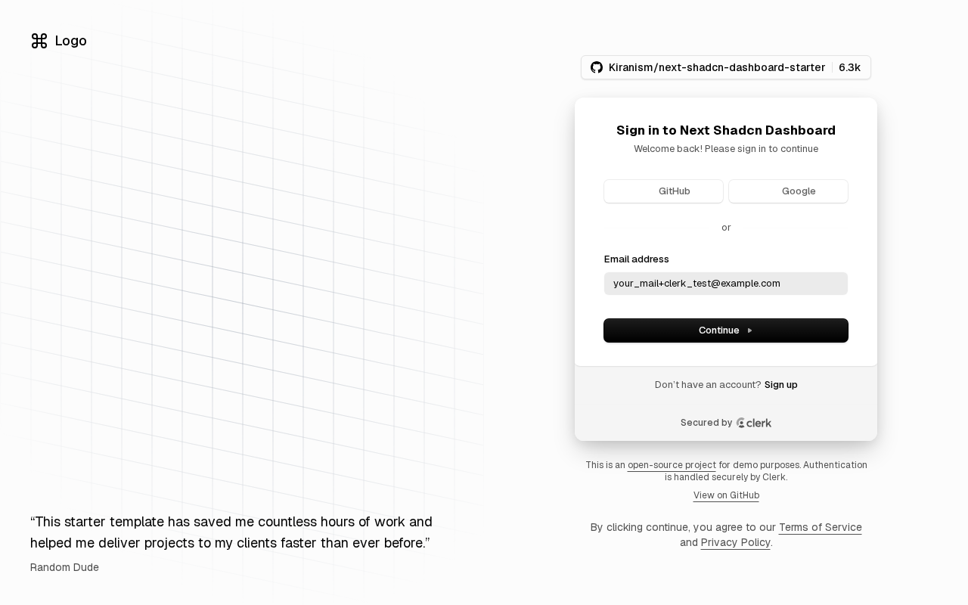Click the View on GitHub link
968x605 pixels.
coord(726,495)
